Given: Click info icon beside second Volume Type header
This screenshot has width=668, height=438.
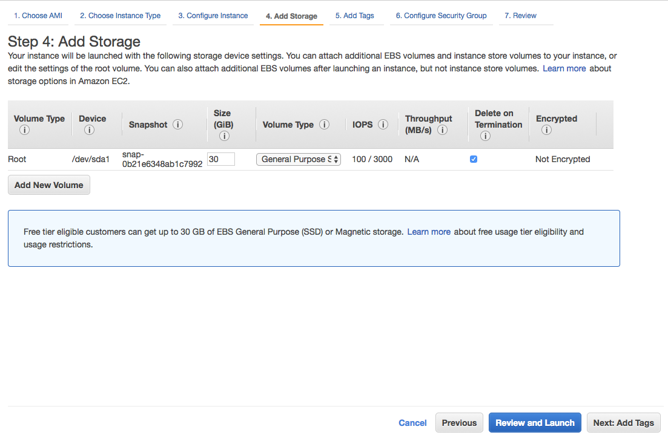Looking at the screenshot, I should point(324,124).
